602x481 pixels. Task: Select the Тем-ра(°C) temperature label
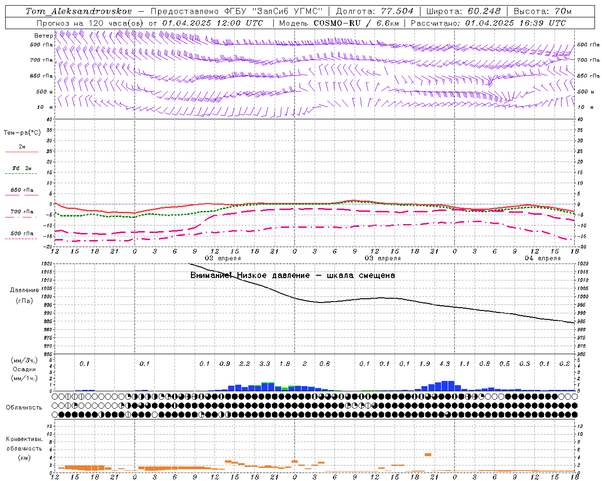(x=22, y=133)
